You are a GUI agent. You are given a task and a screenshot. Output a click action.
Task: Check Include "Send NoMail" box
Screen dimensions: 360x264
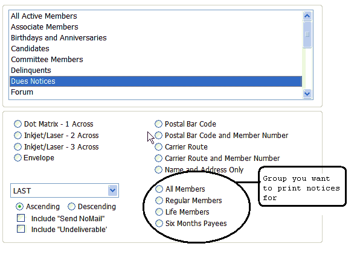21,218
